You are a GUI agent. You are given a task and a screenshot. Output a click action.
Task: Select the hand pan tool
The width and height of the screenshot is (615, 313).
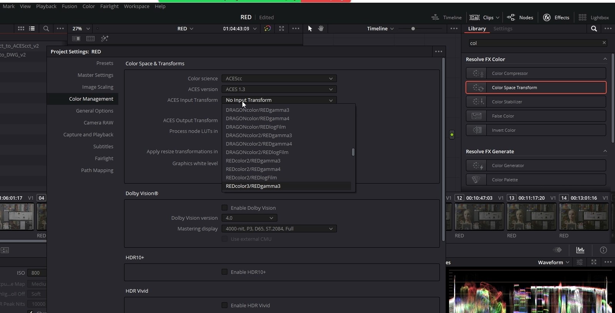pos(321,28)
